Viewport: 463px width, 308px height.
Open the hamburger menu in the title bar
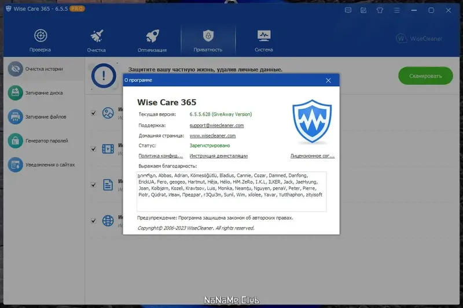click(x=397, y=10)
